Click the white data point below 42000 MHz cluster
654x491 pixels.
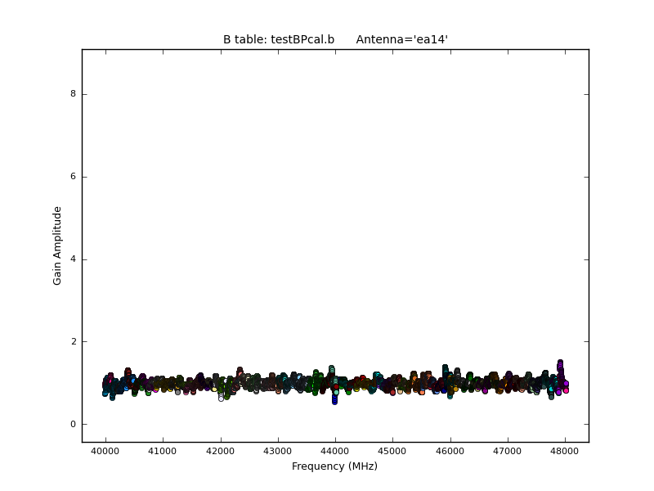coord(221,399)
